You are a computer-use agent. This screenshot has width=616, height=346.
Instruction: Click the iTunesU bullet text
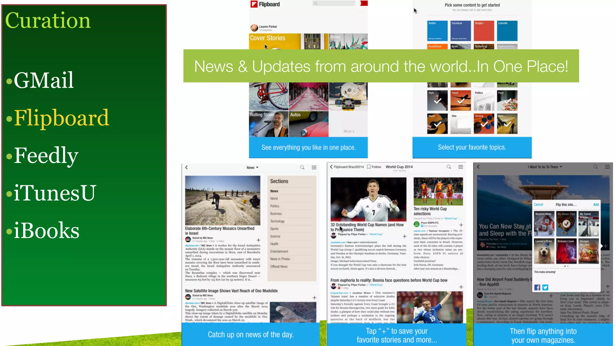[x=55, y=193]
